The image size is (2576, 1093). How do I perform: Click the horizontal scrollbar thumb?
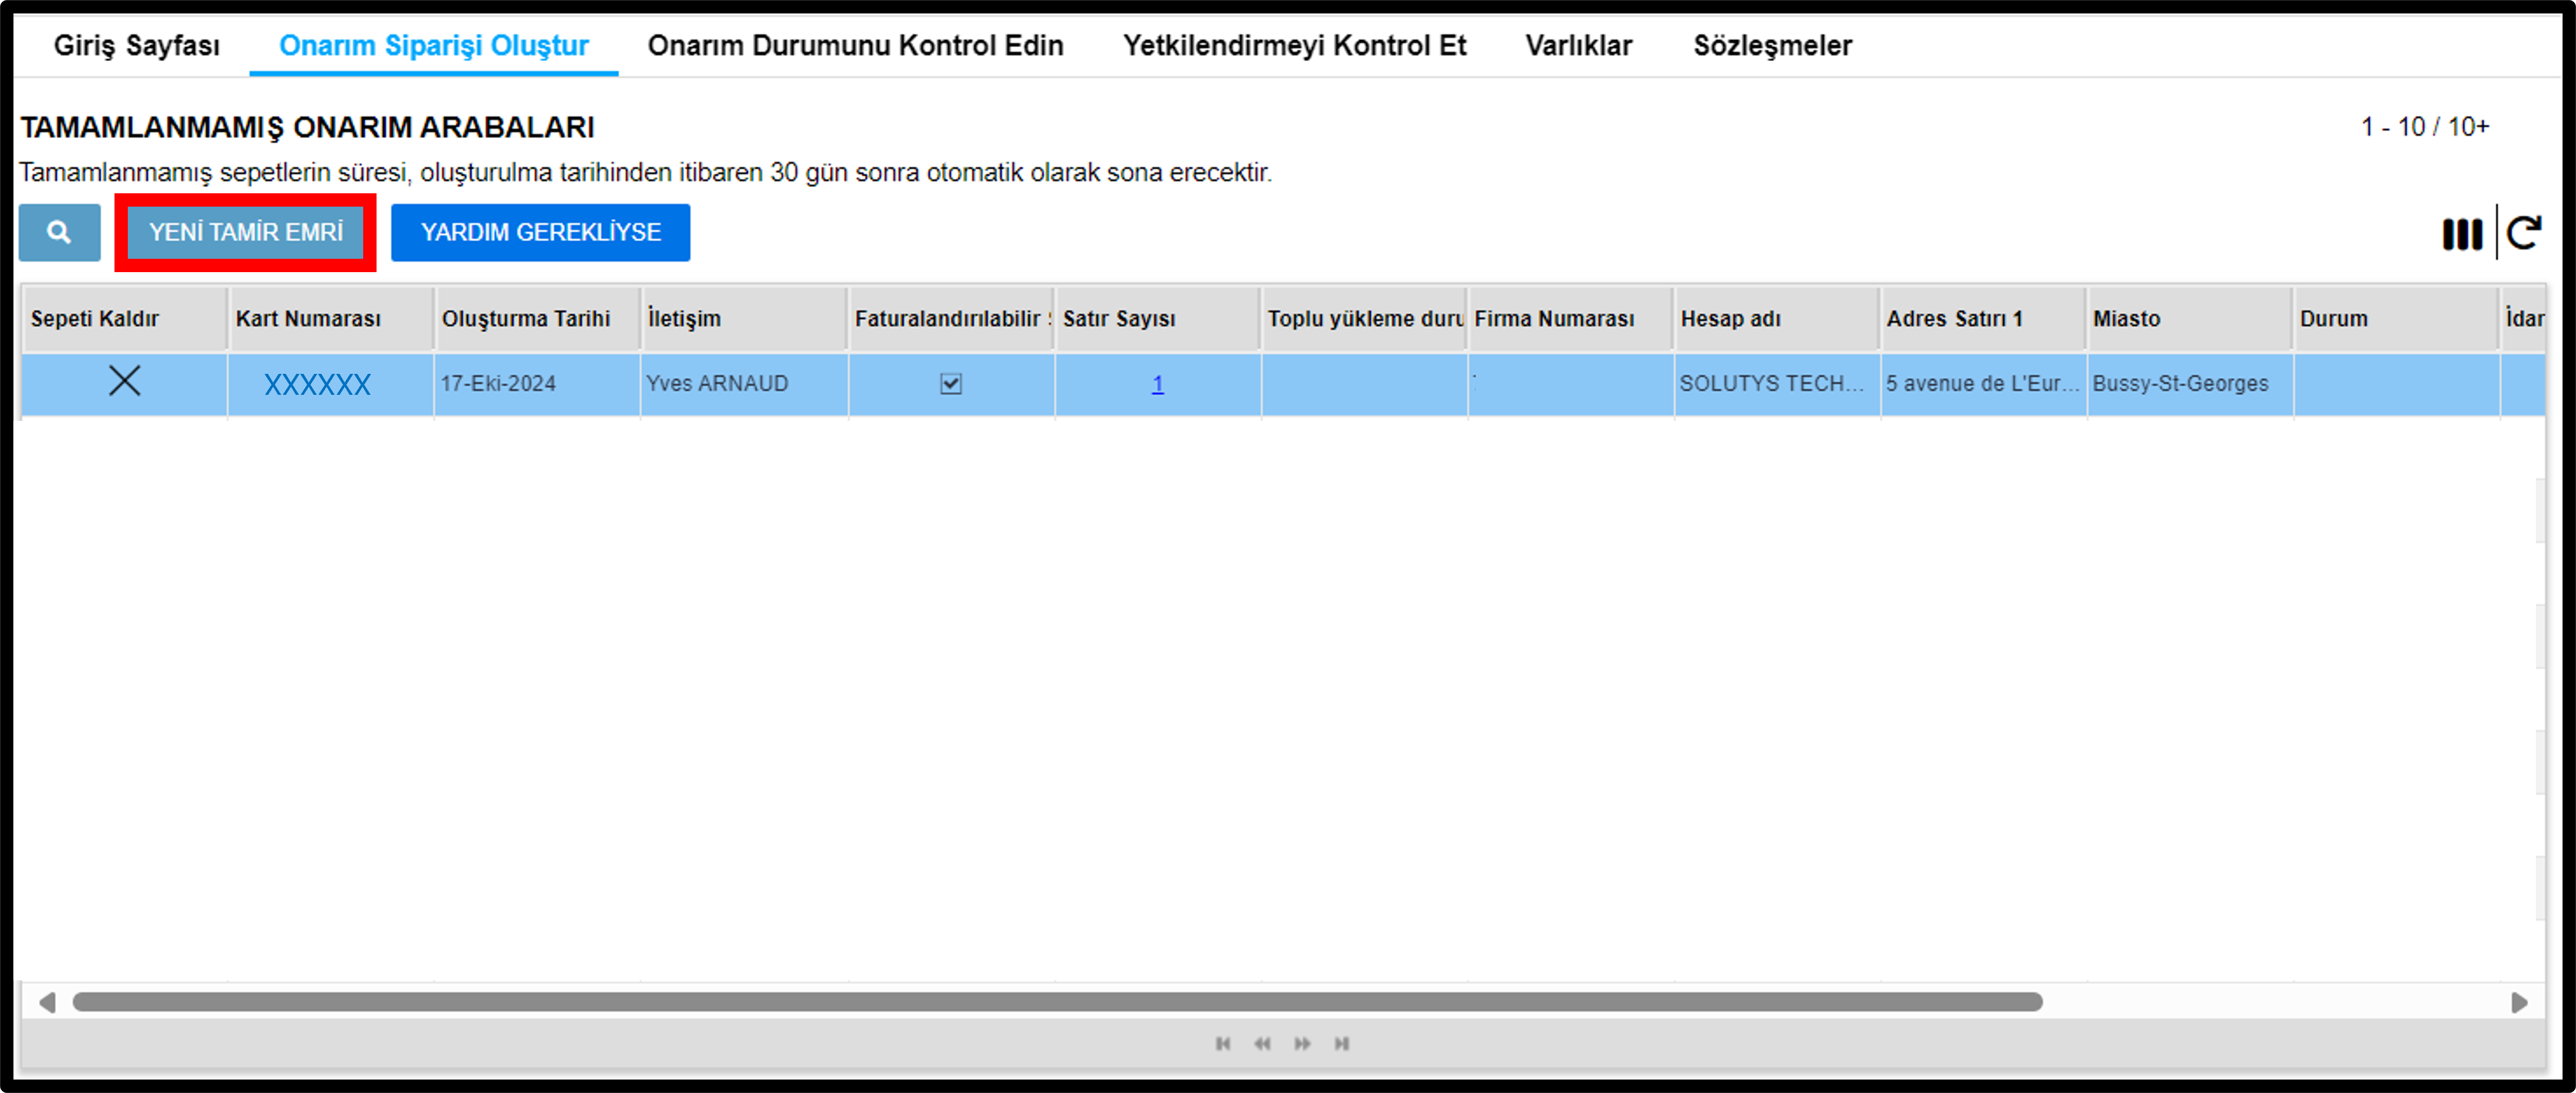pos(1057,1002)
